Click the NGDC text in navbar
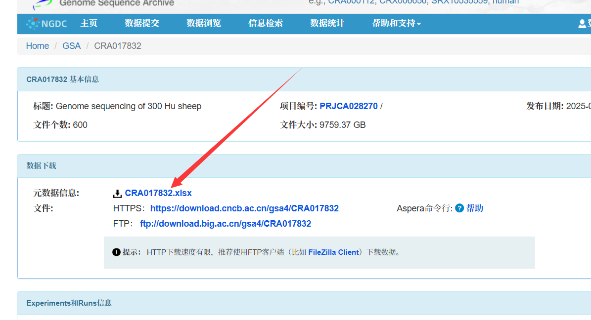This screenshot has height=320, width=591. click(54, 24)
